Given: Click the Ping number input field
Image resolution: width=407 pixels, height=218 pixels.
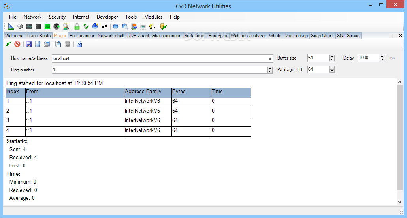Looking at the screenshot, I should pyautogui.click(x=159, y=70).
